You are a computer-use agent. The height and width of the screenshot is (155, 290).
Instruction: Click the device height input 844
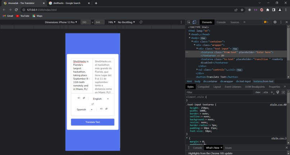point(100,22)
